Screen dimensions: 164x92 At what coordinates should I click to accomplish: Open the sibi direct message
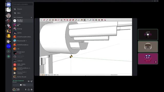tap(23, 49)
